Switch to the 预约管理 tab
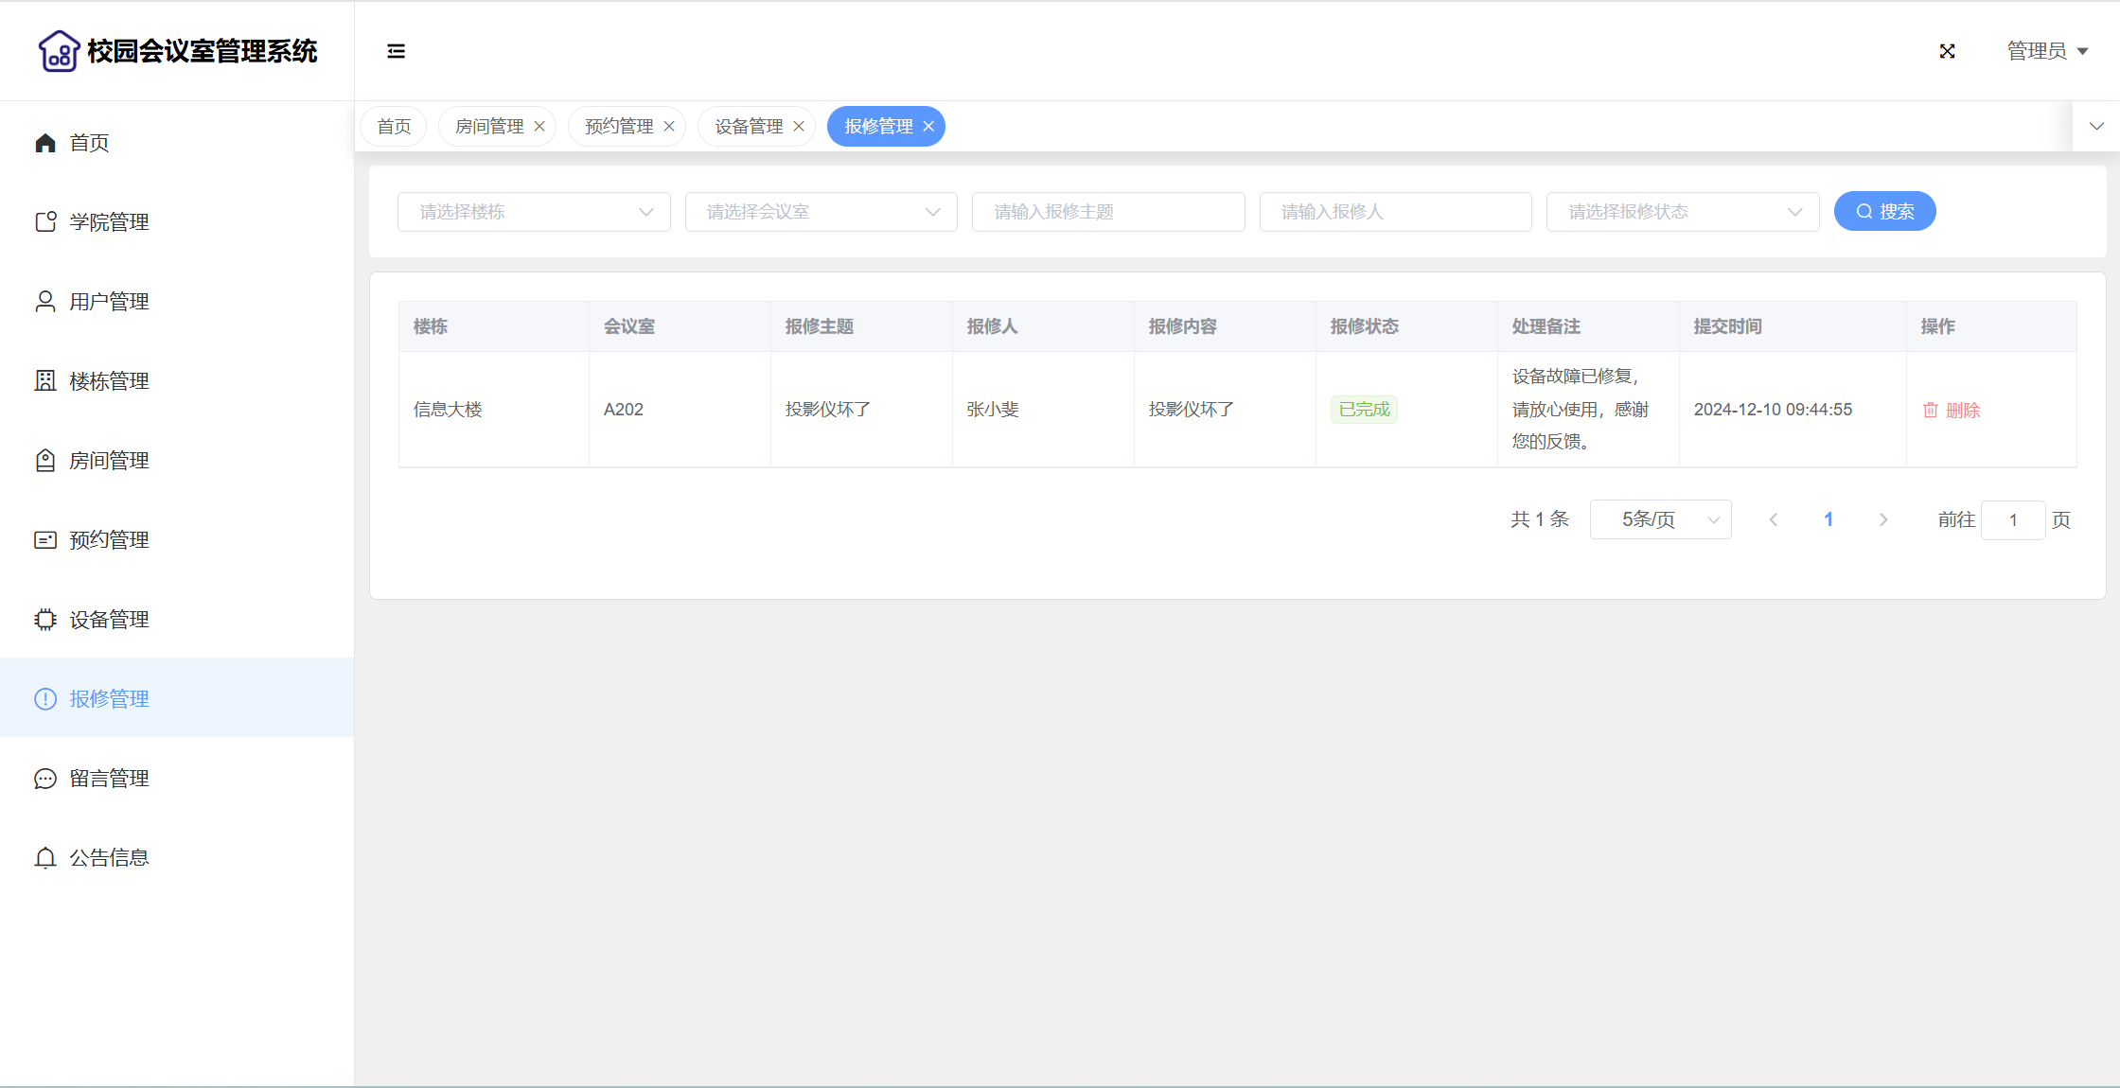The image size is (2120, 1088). click(x=619, y=127)
